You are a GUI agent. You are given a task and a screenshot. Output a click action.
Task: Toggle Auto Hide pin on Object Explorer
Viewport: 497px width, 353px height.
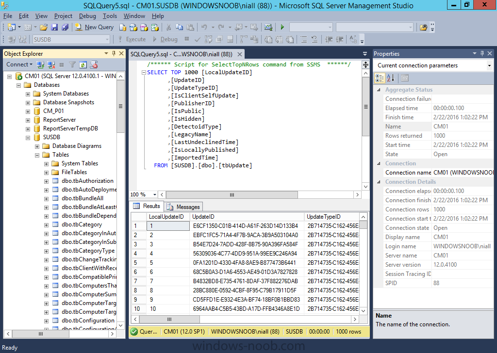point(114,53)
